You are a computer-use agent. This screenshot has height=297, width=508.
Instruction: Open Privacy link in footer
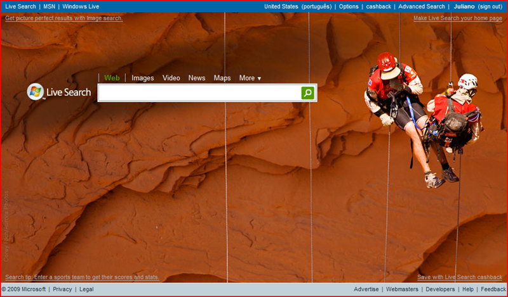[x=62, y=289]
